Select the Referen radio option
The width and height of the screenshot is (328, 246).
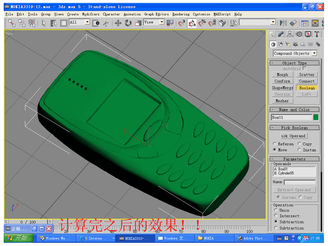275,144
